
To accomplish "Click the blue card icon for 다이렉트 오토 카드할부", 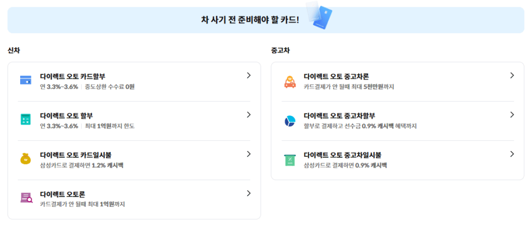I will [x=26, y=80].
